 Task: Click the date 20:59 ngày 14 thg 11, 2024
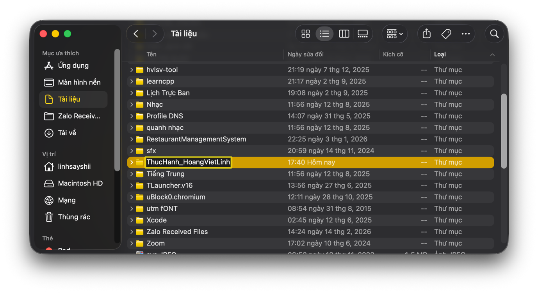coord(331,151)
